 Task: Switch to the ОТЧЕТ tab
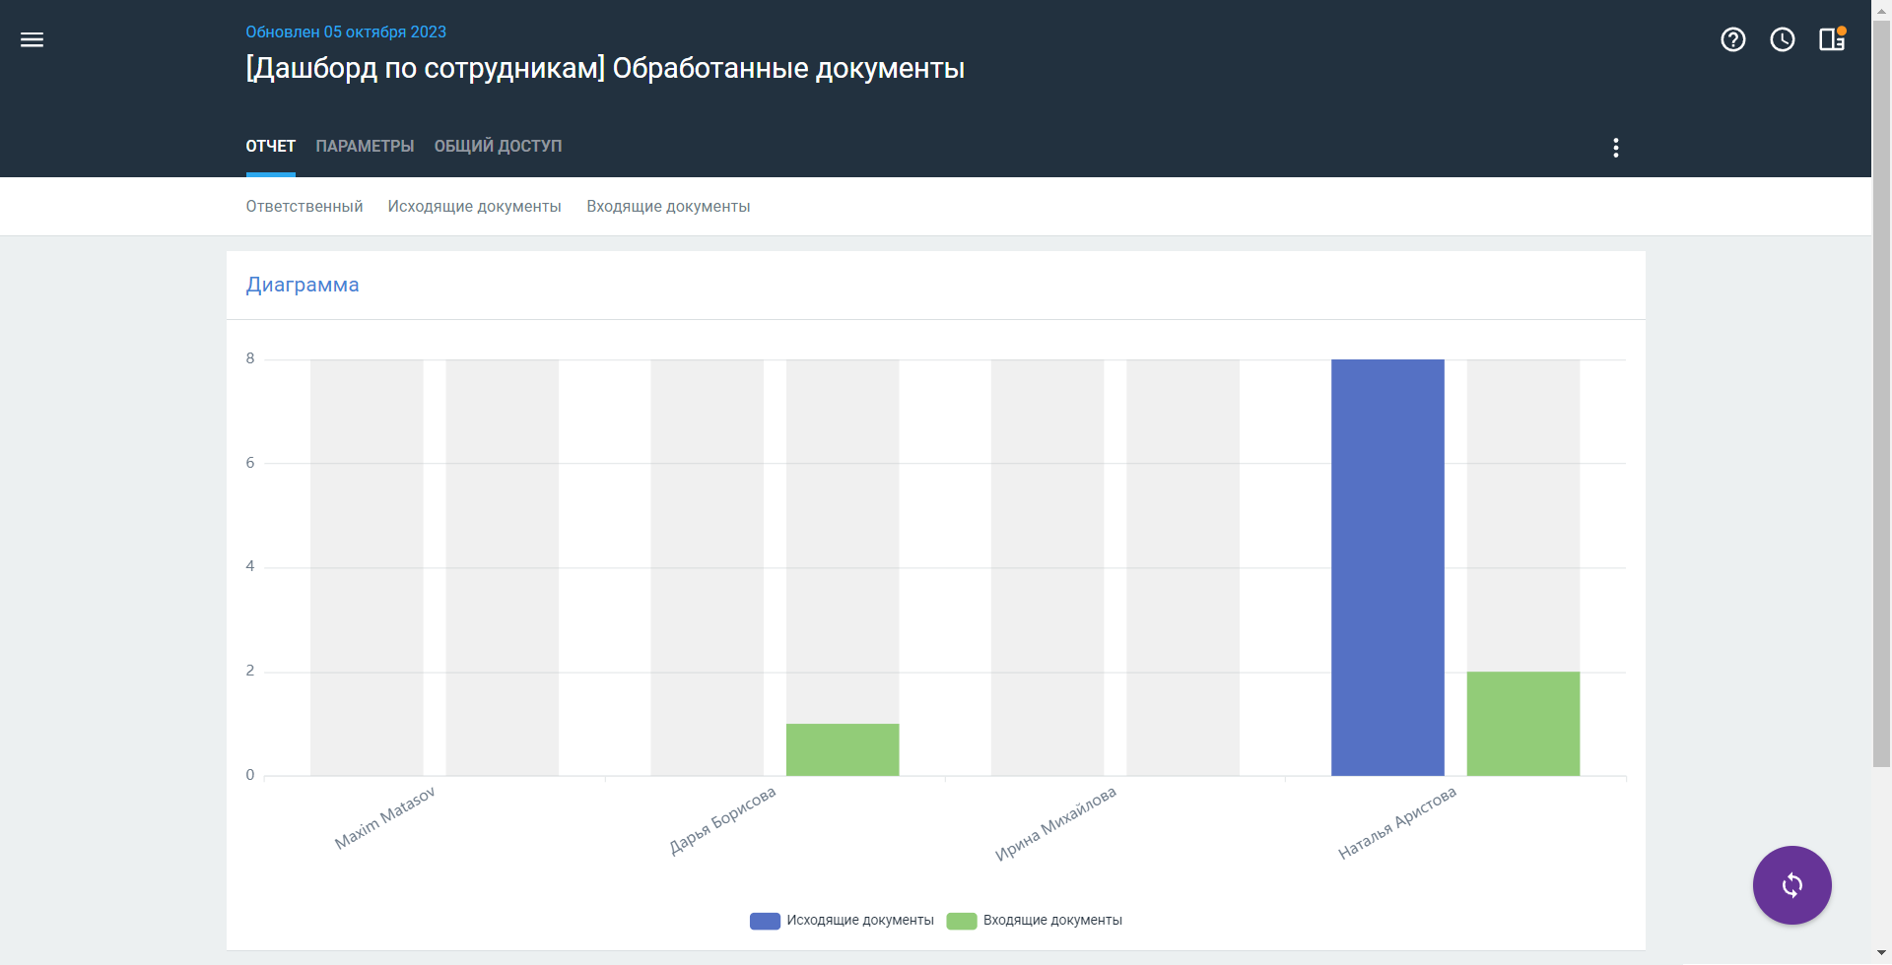pos(271,146)
